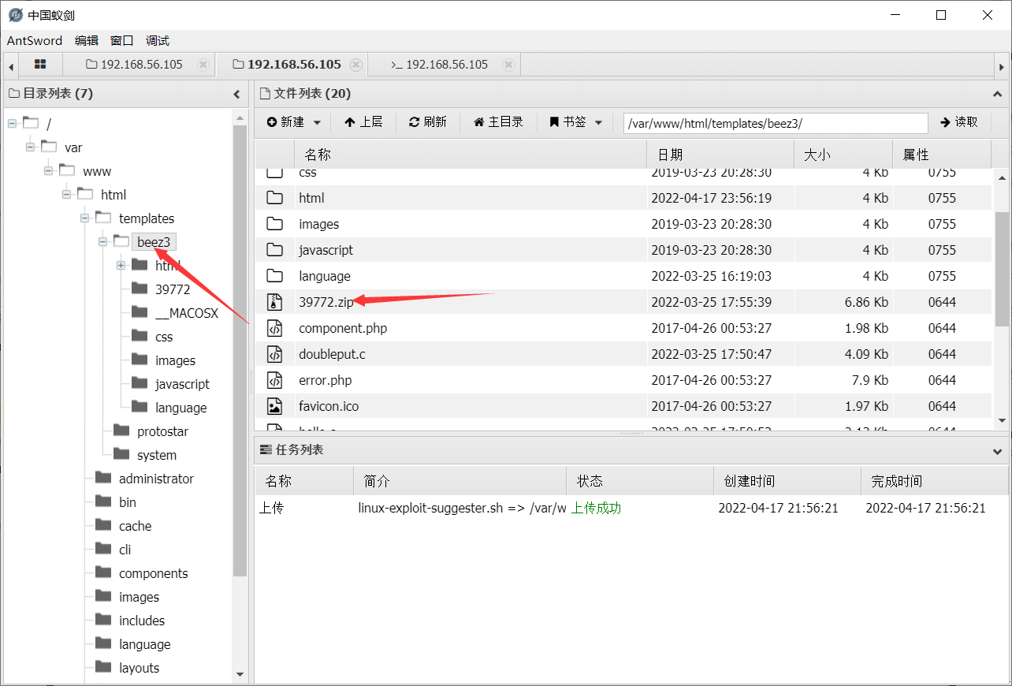Select the layouts folder in tree
This screenshot has width=1012, height=686.
140,668
